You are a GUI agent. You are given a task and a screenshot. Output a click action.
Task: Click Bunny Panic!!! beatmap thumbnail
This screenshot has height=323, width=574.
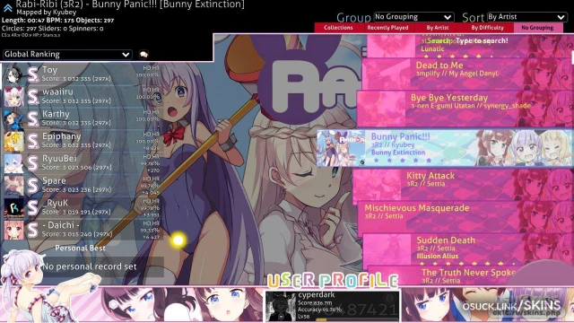coord(341,148)
